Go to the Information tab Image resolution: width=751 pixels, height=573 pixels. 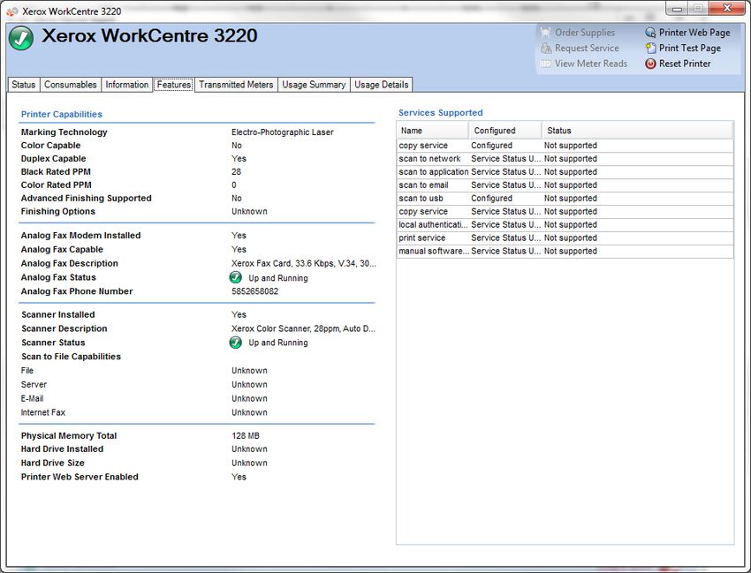[127, 85]
